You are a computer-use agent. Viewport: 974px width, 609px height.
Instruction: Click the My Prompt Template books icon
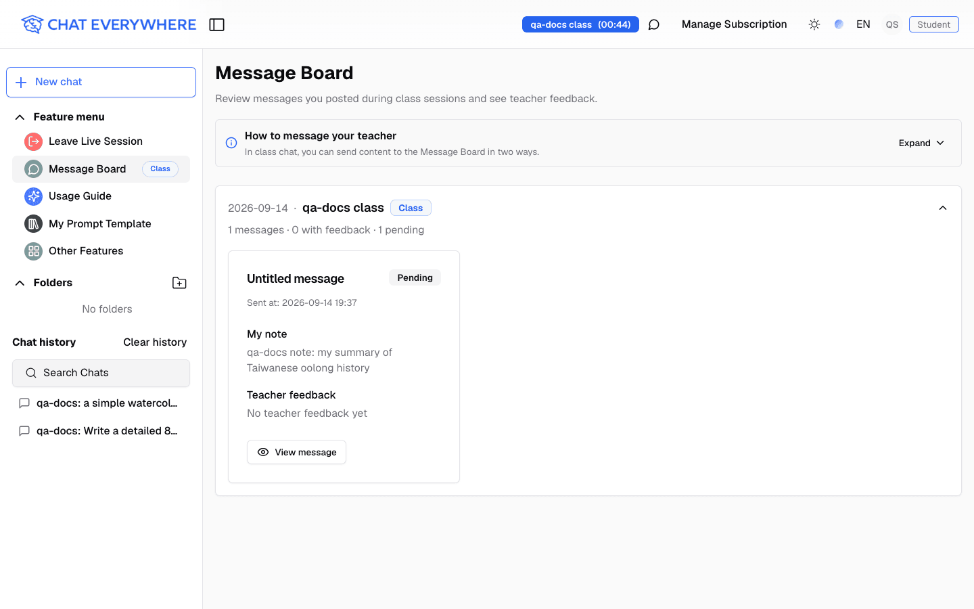click(x=33, y=224)
